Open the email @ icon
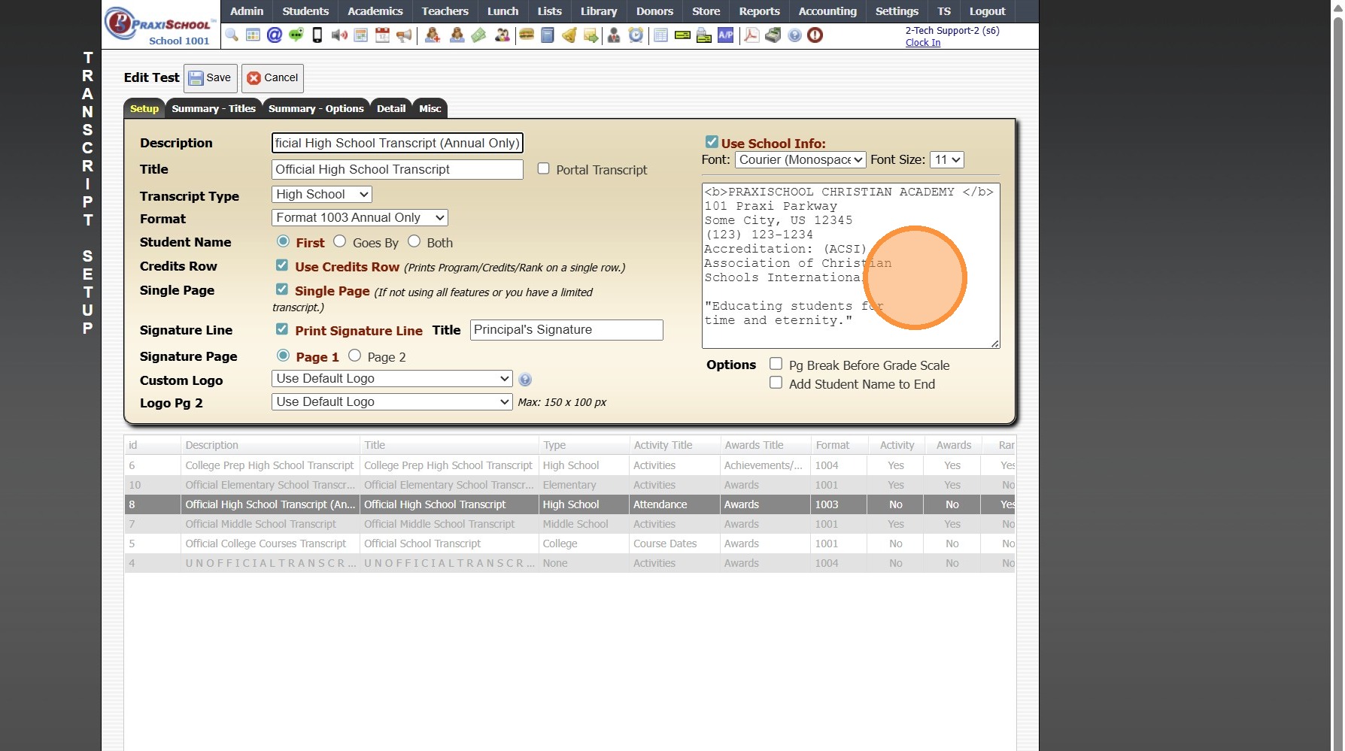Image resolution: width=1345 pixels, height=751 pixels. [275, 35]
